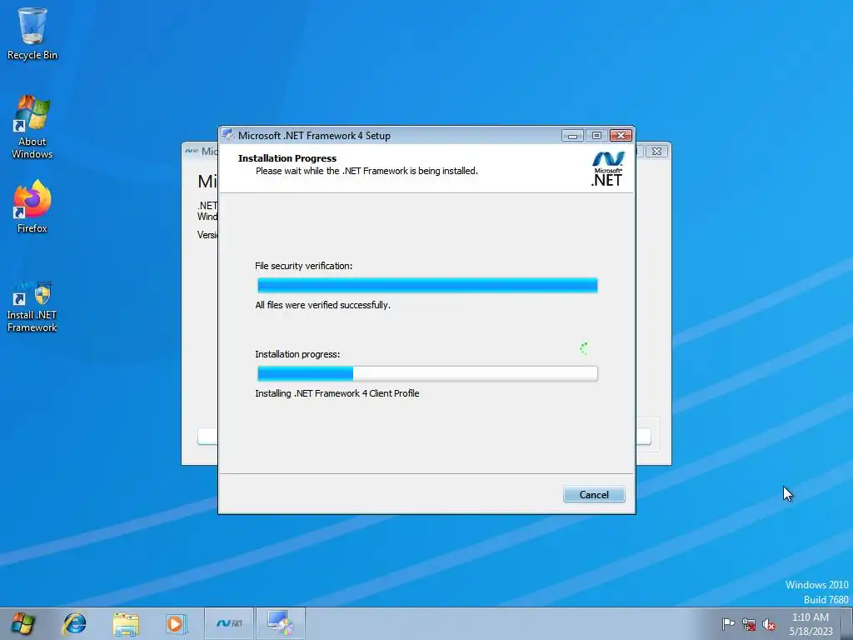Open the Windows Start menu
This screenshot has height=640, width=853.
pyautogui.click(x=22, y=623)
